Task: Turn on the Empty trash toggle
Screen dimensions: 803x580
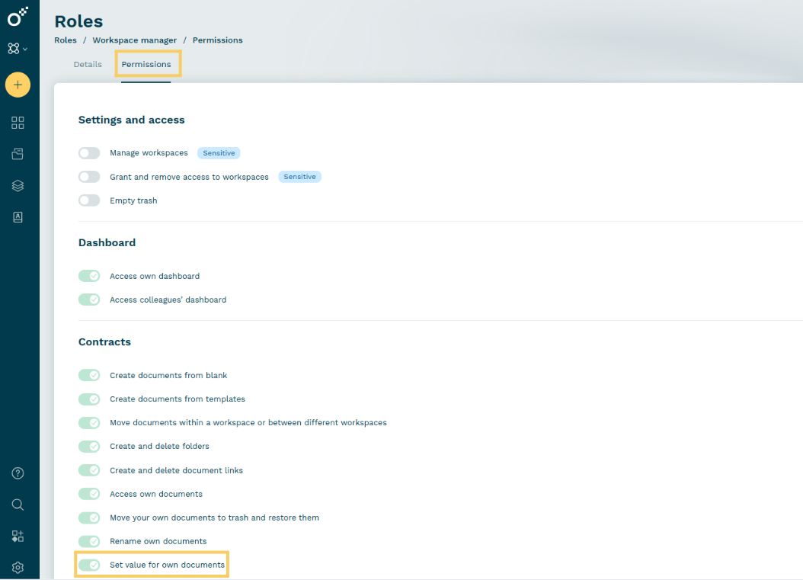Action: coord(89,200)
